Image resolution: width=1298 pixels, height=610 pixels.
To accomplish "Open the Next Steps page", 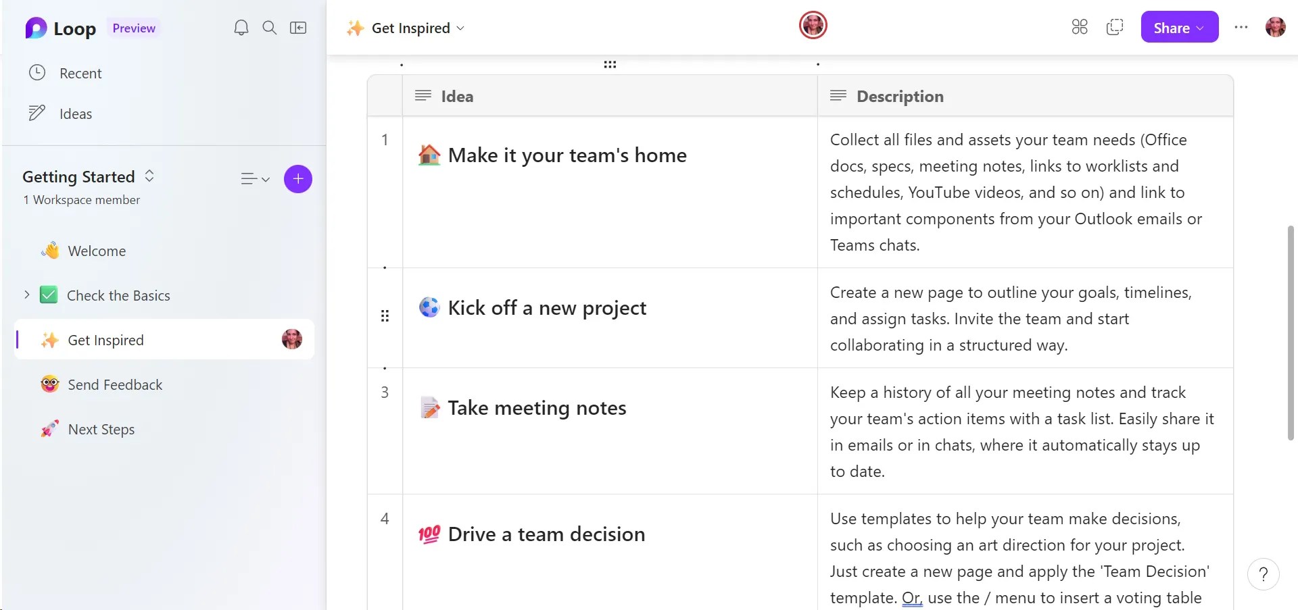I will tap(101, 429).
